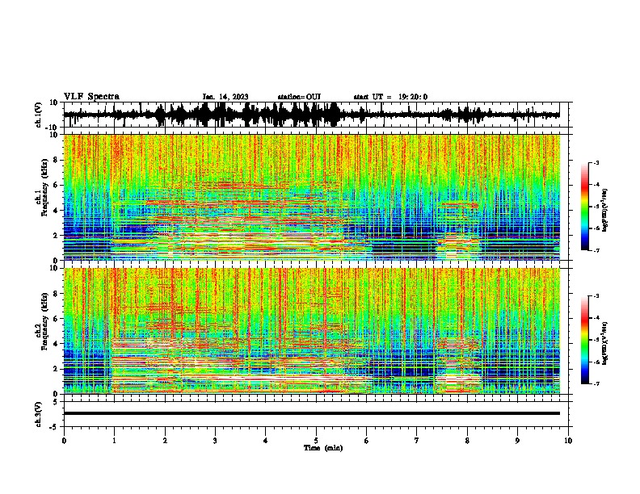The image size is (640, 494).
Task: Click the "-7" value on the ch.1 colorbar
Action: point(596,250)
